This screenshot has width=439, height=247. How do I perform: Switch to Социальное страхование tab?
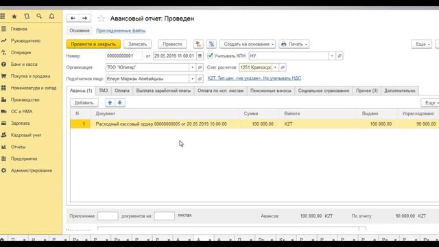click(x=324, y=91)
